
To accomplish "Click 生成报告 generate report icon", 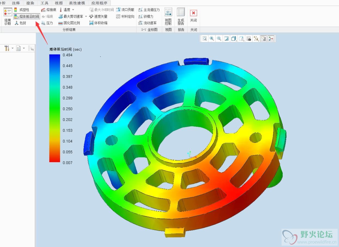I will (x=181, y=16).
